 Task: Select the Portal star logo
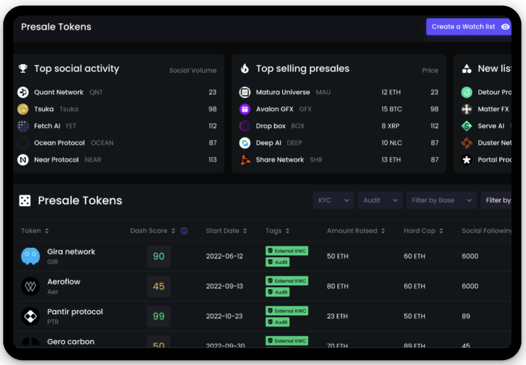[467, 160]
